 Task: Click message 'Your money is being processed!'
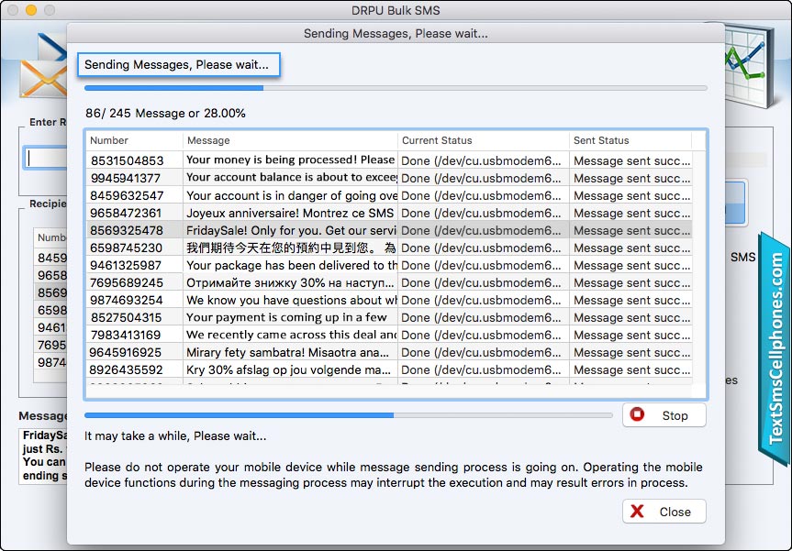click(290, 160)
